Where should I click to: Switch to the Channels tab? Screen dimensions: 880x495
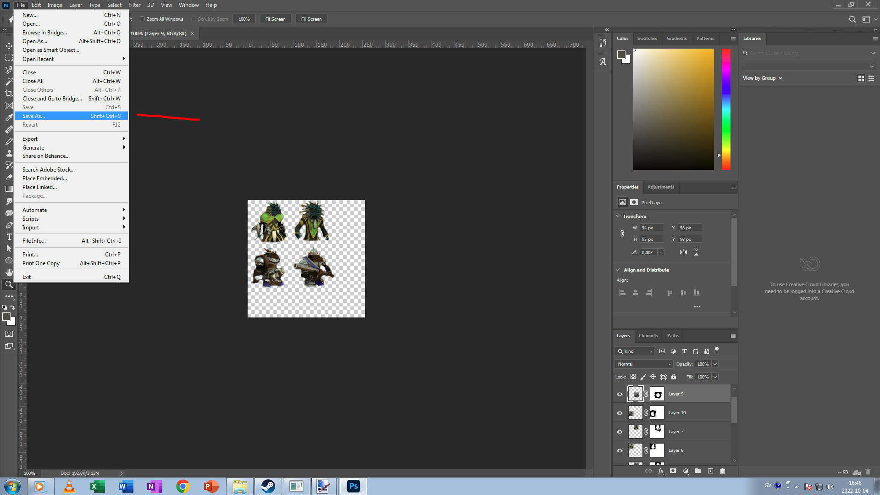(648, 336)
